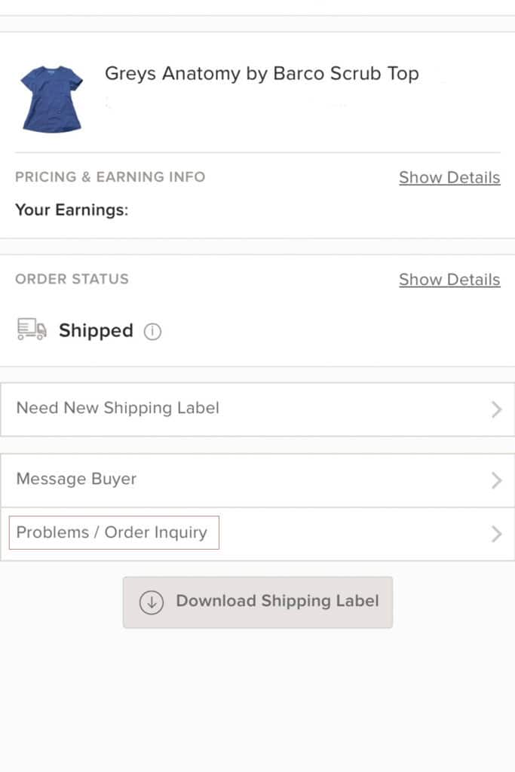
Task: Click the Your Earnings label
Action: (x=72, y=210)
